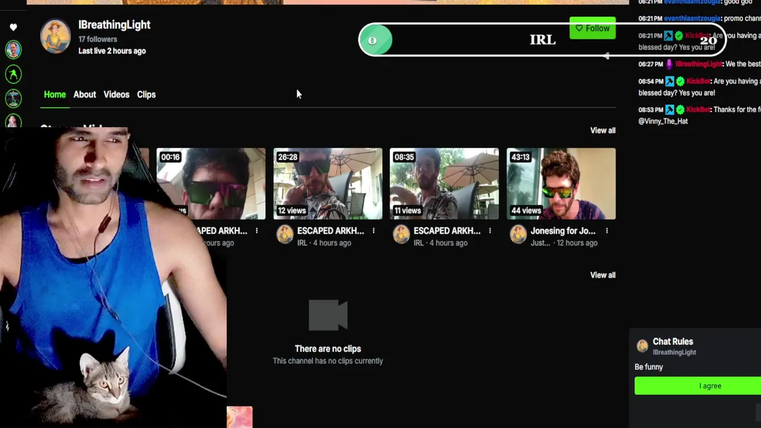The image size is (761, 428).
Task: Open options menu for Jonesing video
Action: (606, 231)
